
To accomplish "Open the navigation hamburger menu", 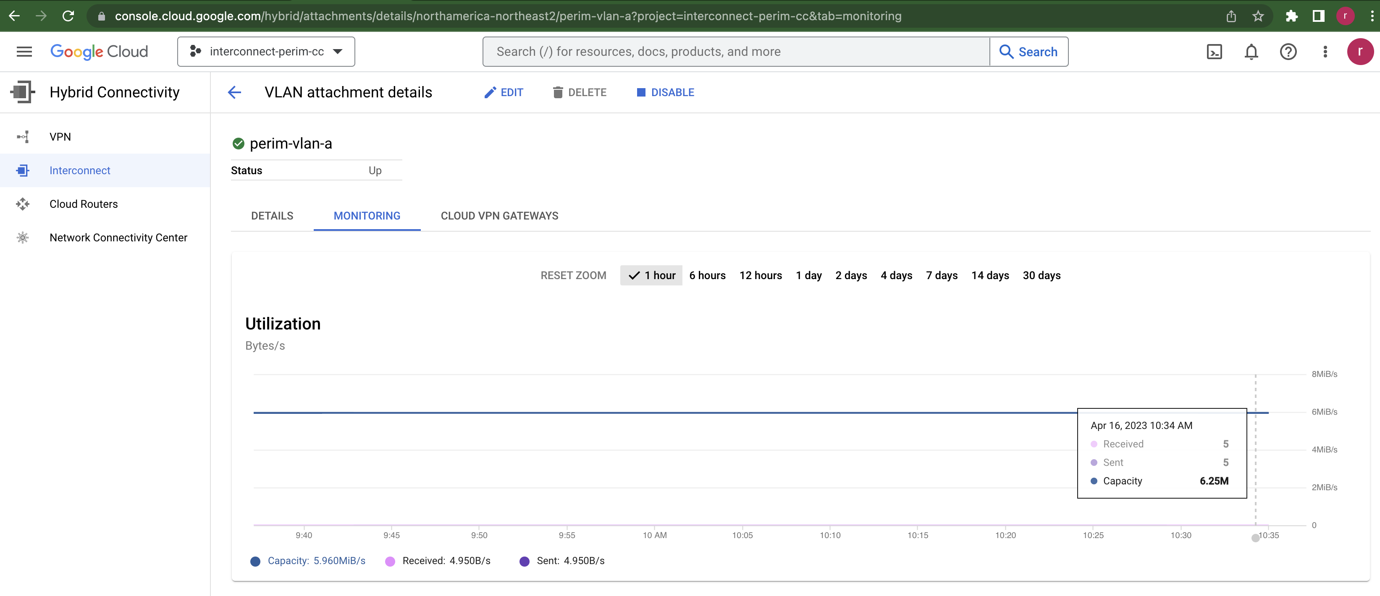I will click(24, 51).
